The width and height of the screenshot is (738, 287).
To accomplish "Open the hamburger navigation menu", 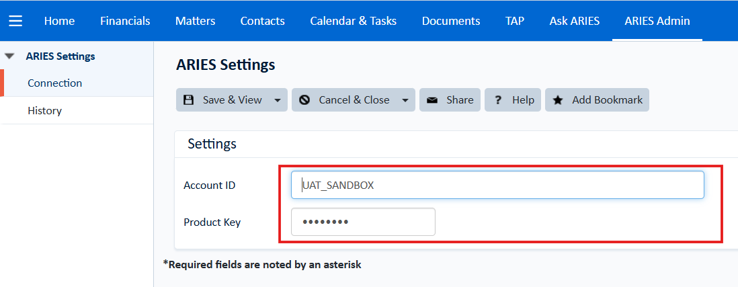I will coord(15,22).
